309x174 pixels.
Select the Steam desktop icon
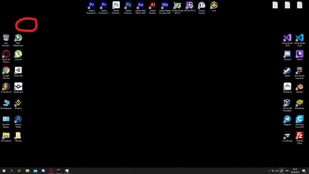[x=287, y=72]
